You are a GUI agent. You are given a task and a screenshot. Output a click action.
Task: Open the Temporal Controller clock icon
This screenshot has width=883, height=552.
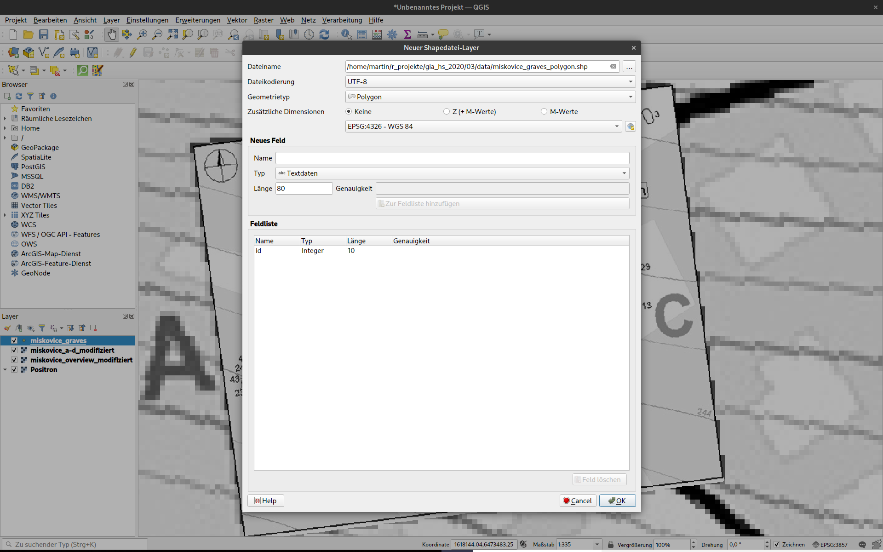309,34
